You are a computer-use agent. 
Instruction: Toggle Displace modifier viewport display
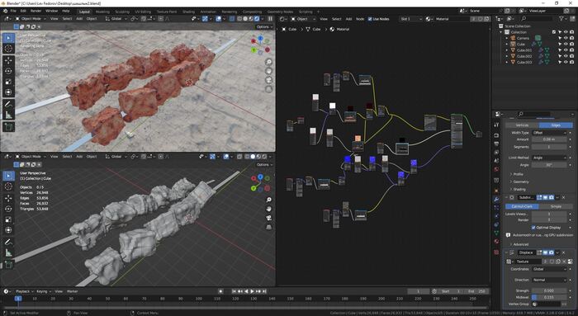[545, 252]
